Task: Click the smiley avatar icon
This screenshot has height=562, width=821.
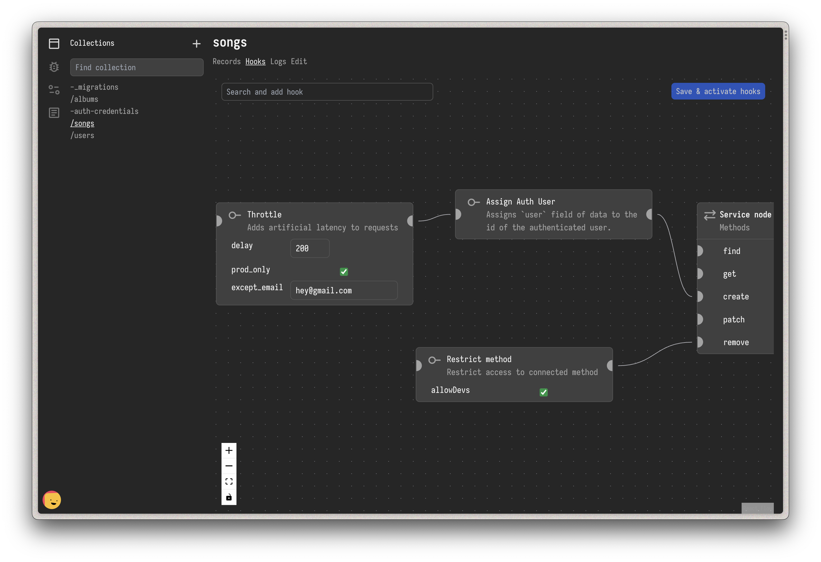Action: point(52,500)
